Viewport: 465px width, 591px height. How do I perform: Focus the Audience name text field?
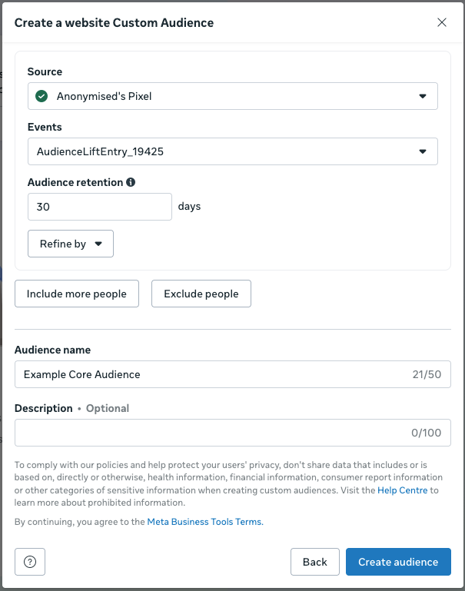[208, 374]
